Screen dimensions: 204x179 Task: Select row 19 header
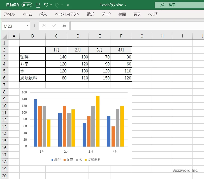pos(4,169)
